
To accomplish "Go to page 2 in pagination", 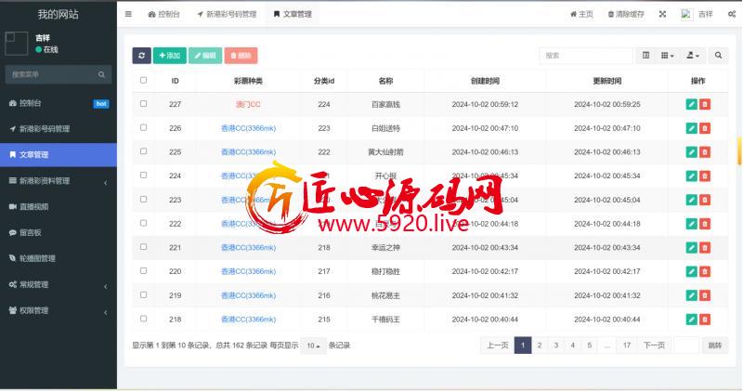I will coord(540,345).
